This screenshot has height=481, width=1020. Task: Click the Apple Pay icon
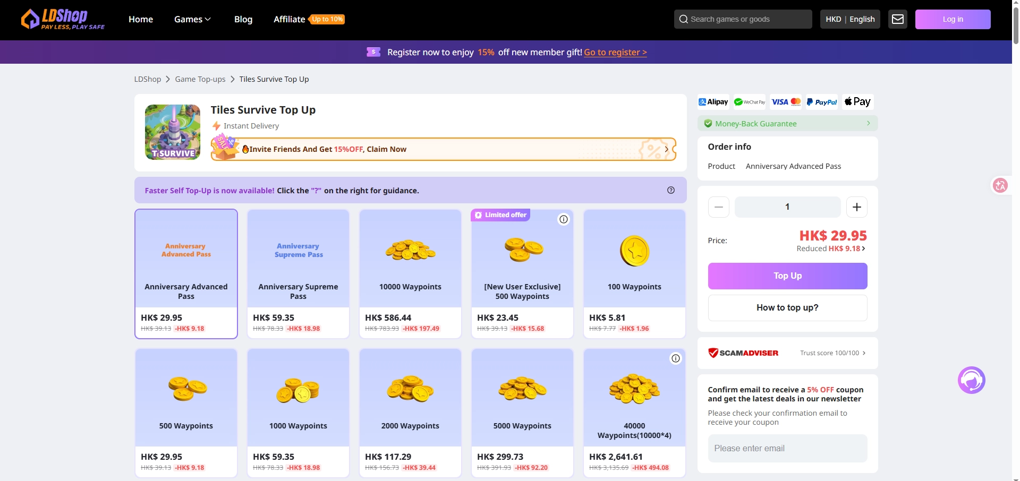[x=858, y=102]
